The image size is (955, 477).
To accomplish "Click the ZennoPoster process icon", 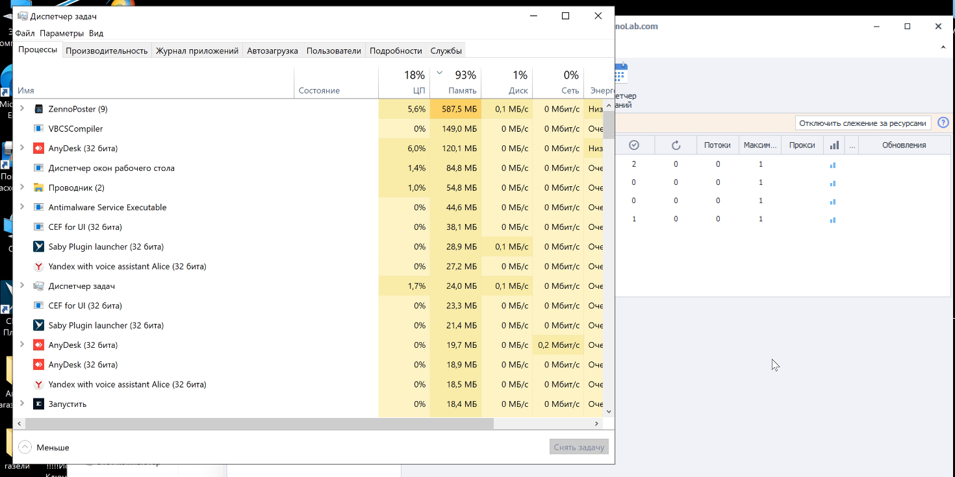I will [x=38, y=109].
